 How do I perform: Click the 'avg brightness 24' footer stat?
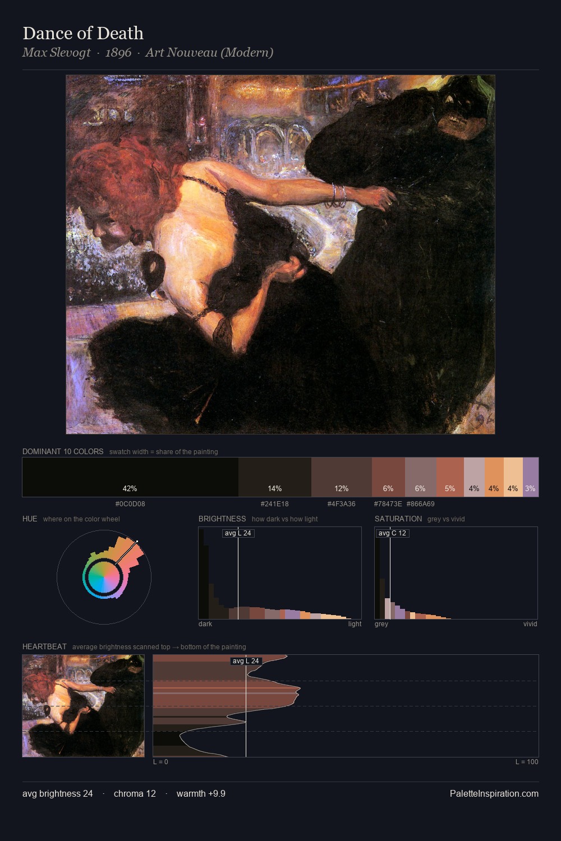click(x=58, y=794)
